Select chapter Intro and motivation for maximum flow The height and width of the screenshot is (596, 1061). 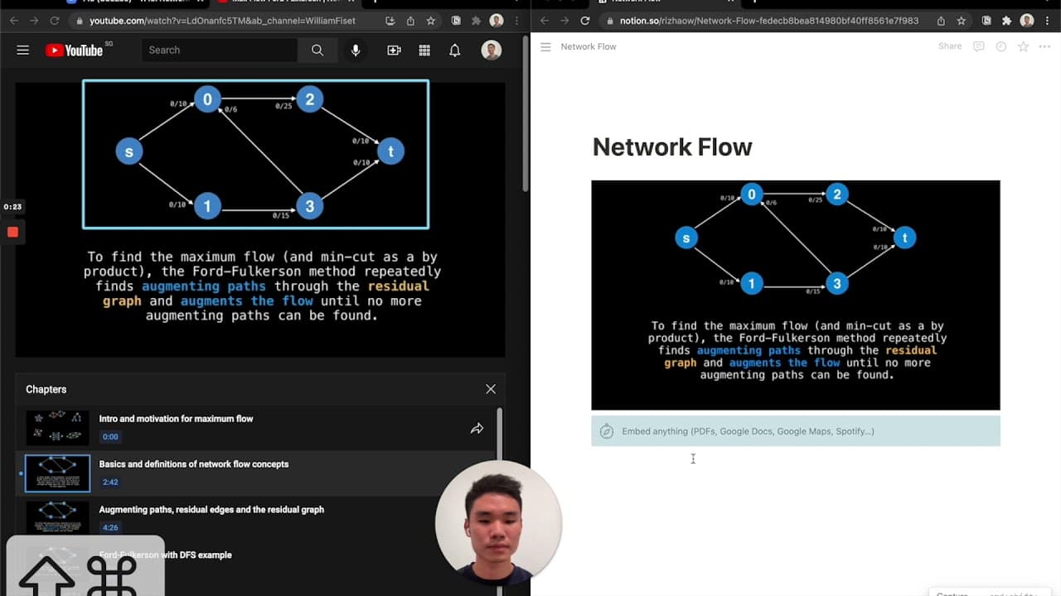(x=176, y=419)
